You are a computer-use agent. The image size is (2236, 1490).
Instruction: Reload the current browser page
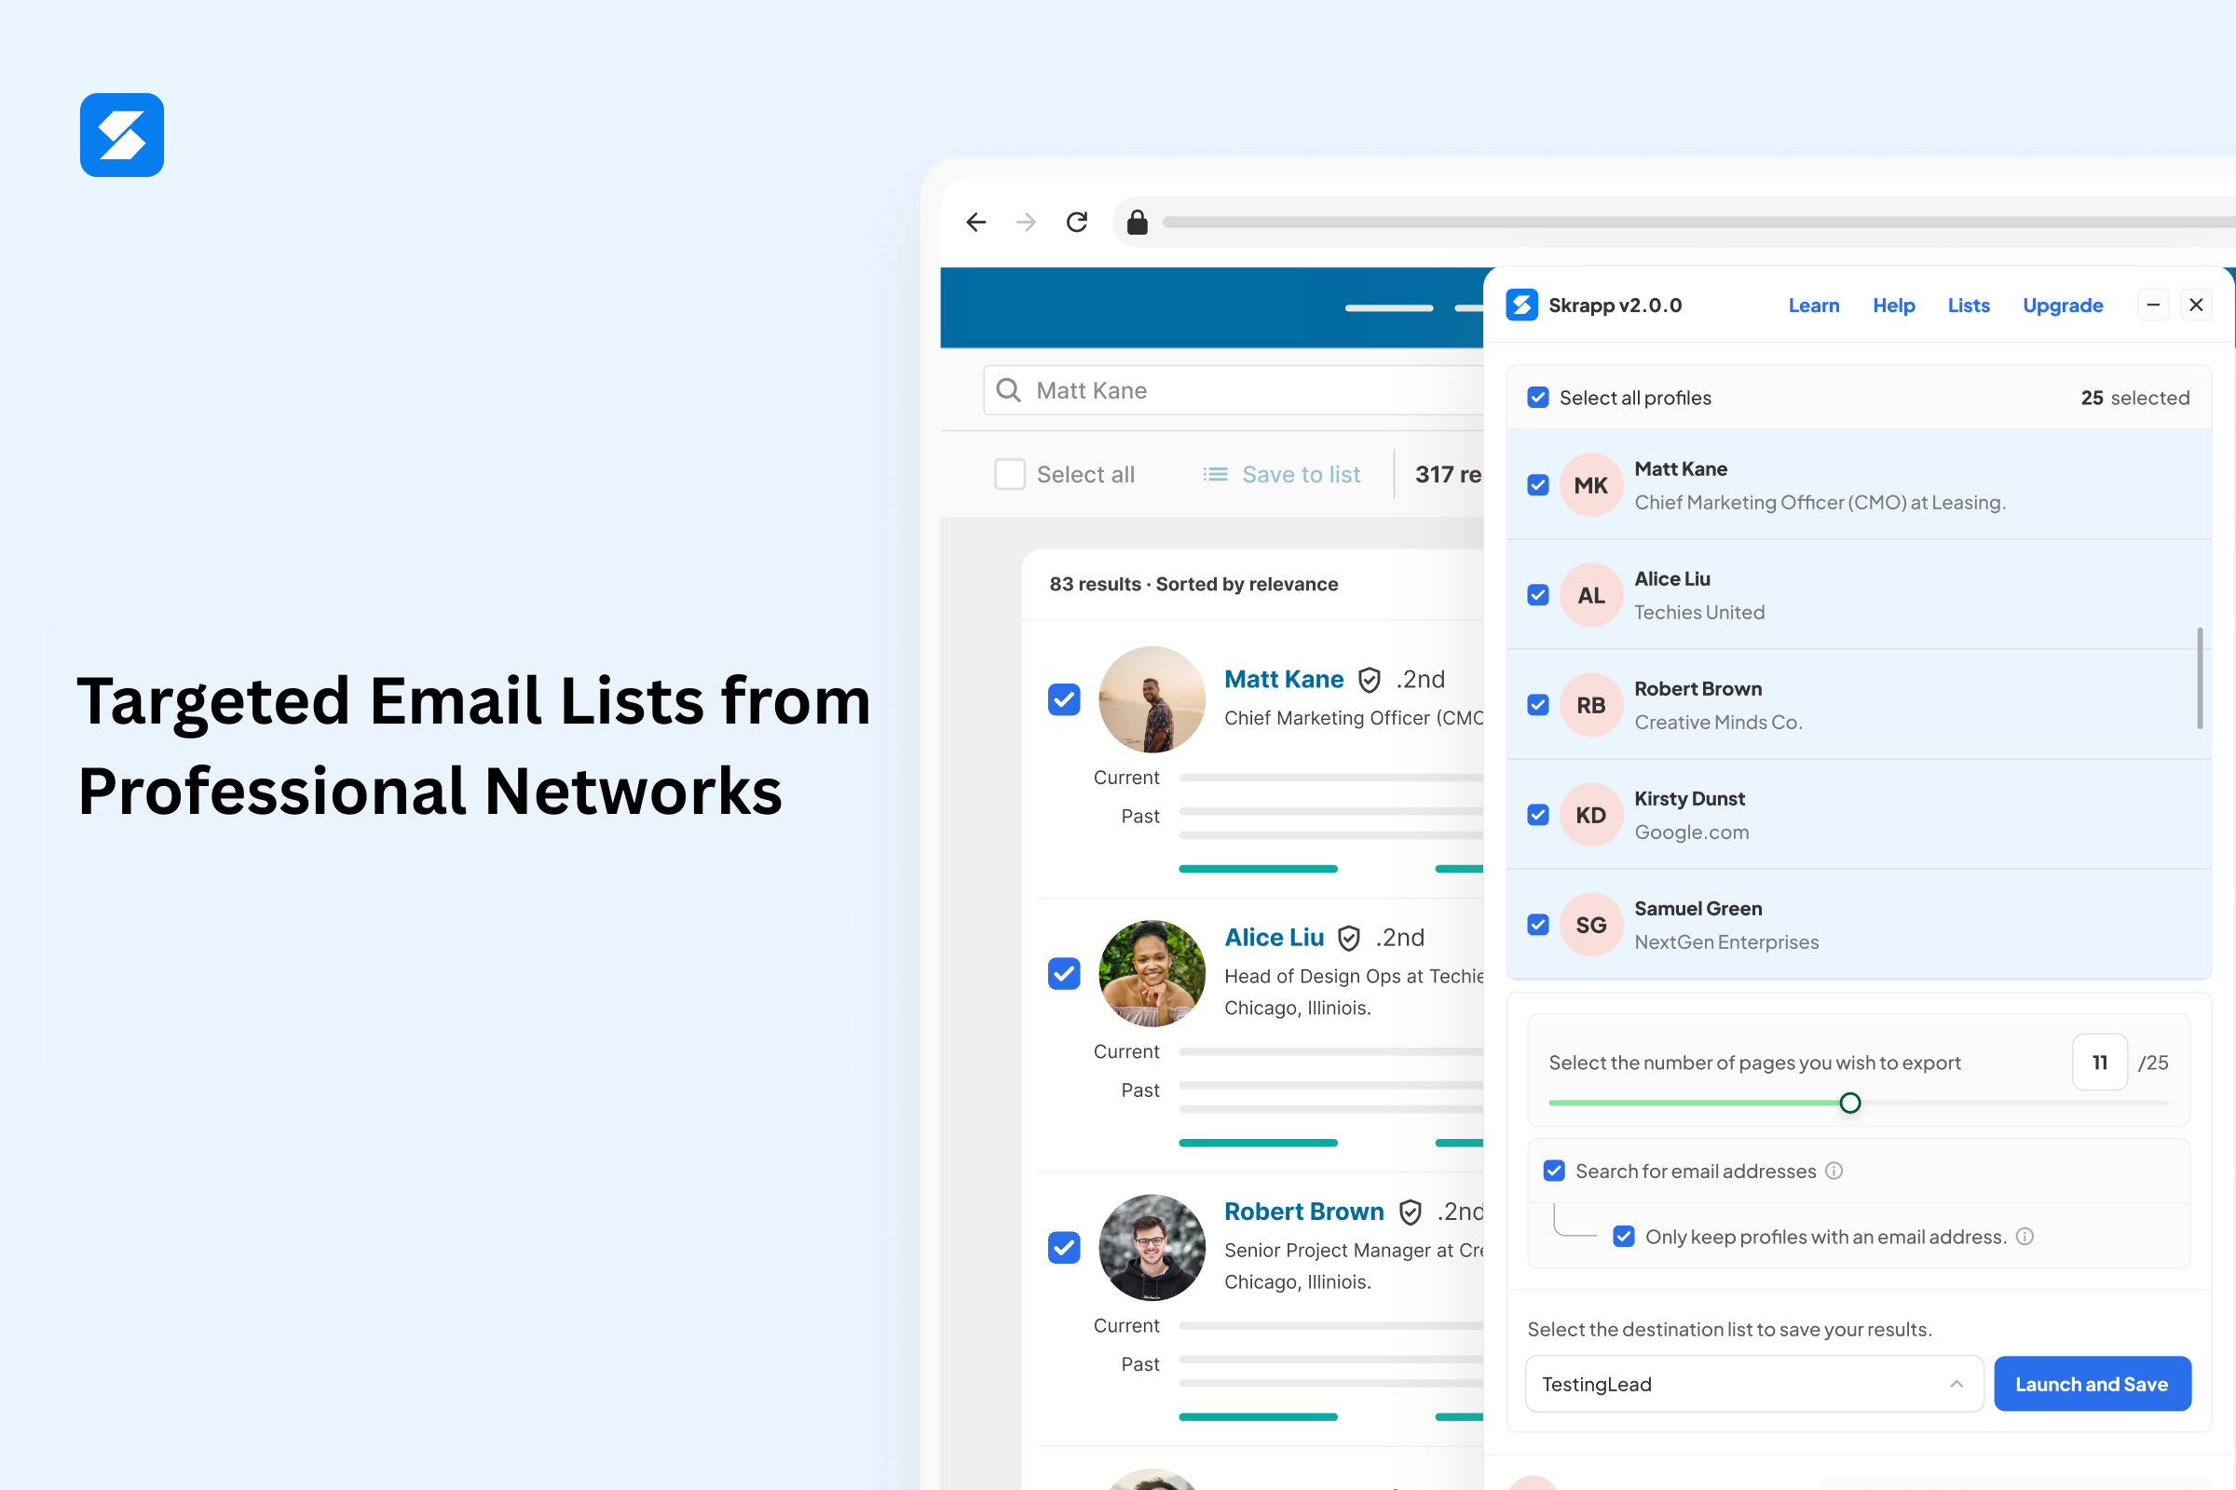1076,222
